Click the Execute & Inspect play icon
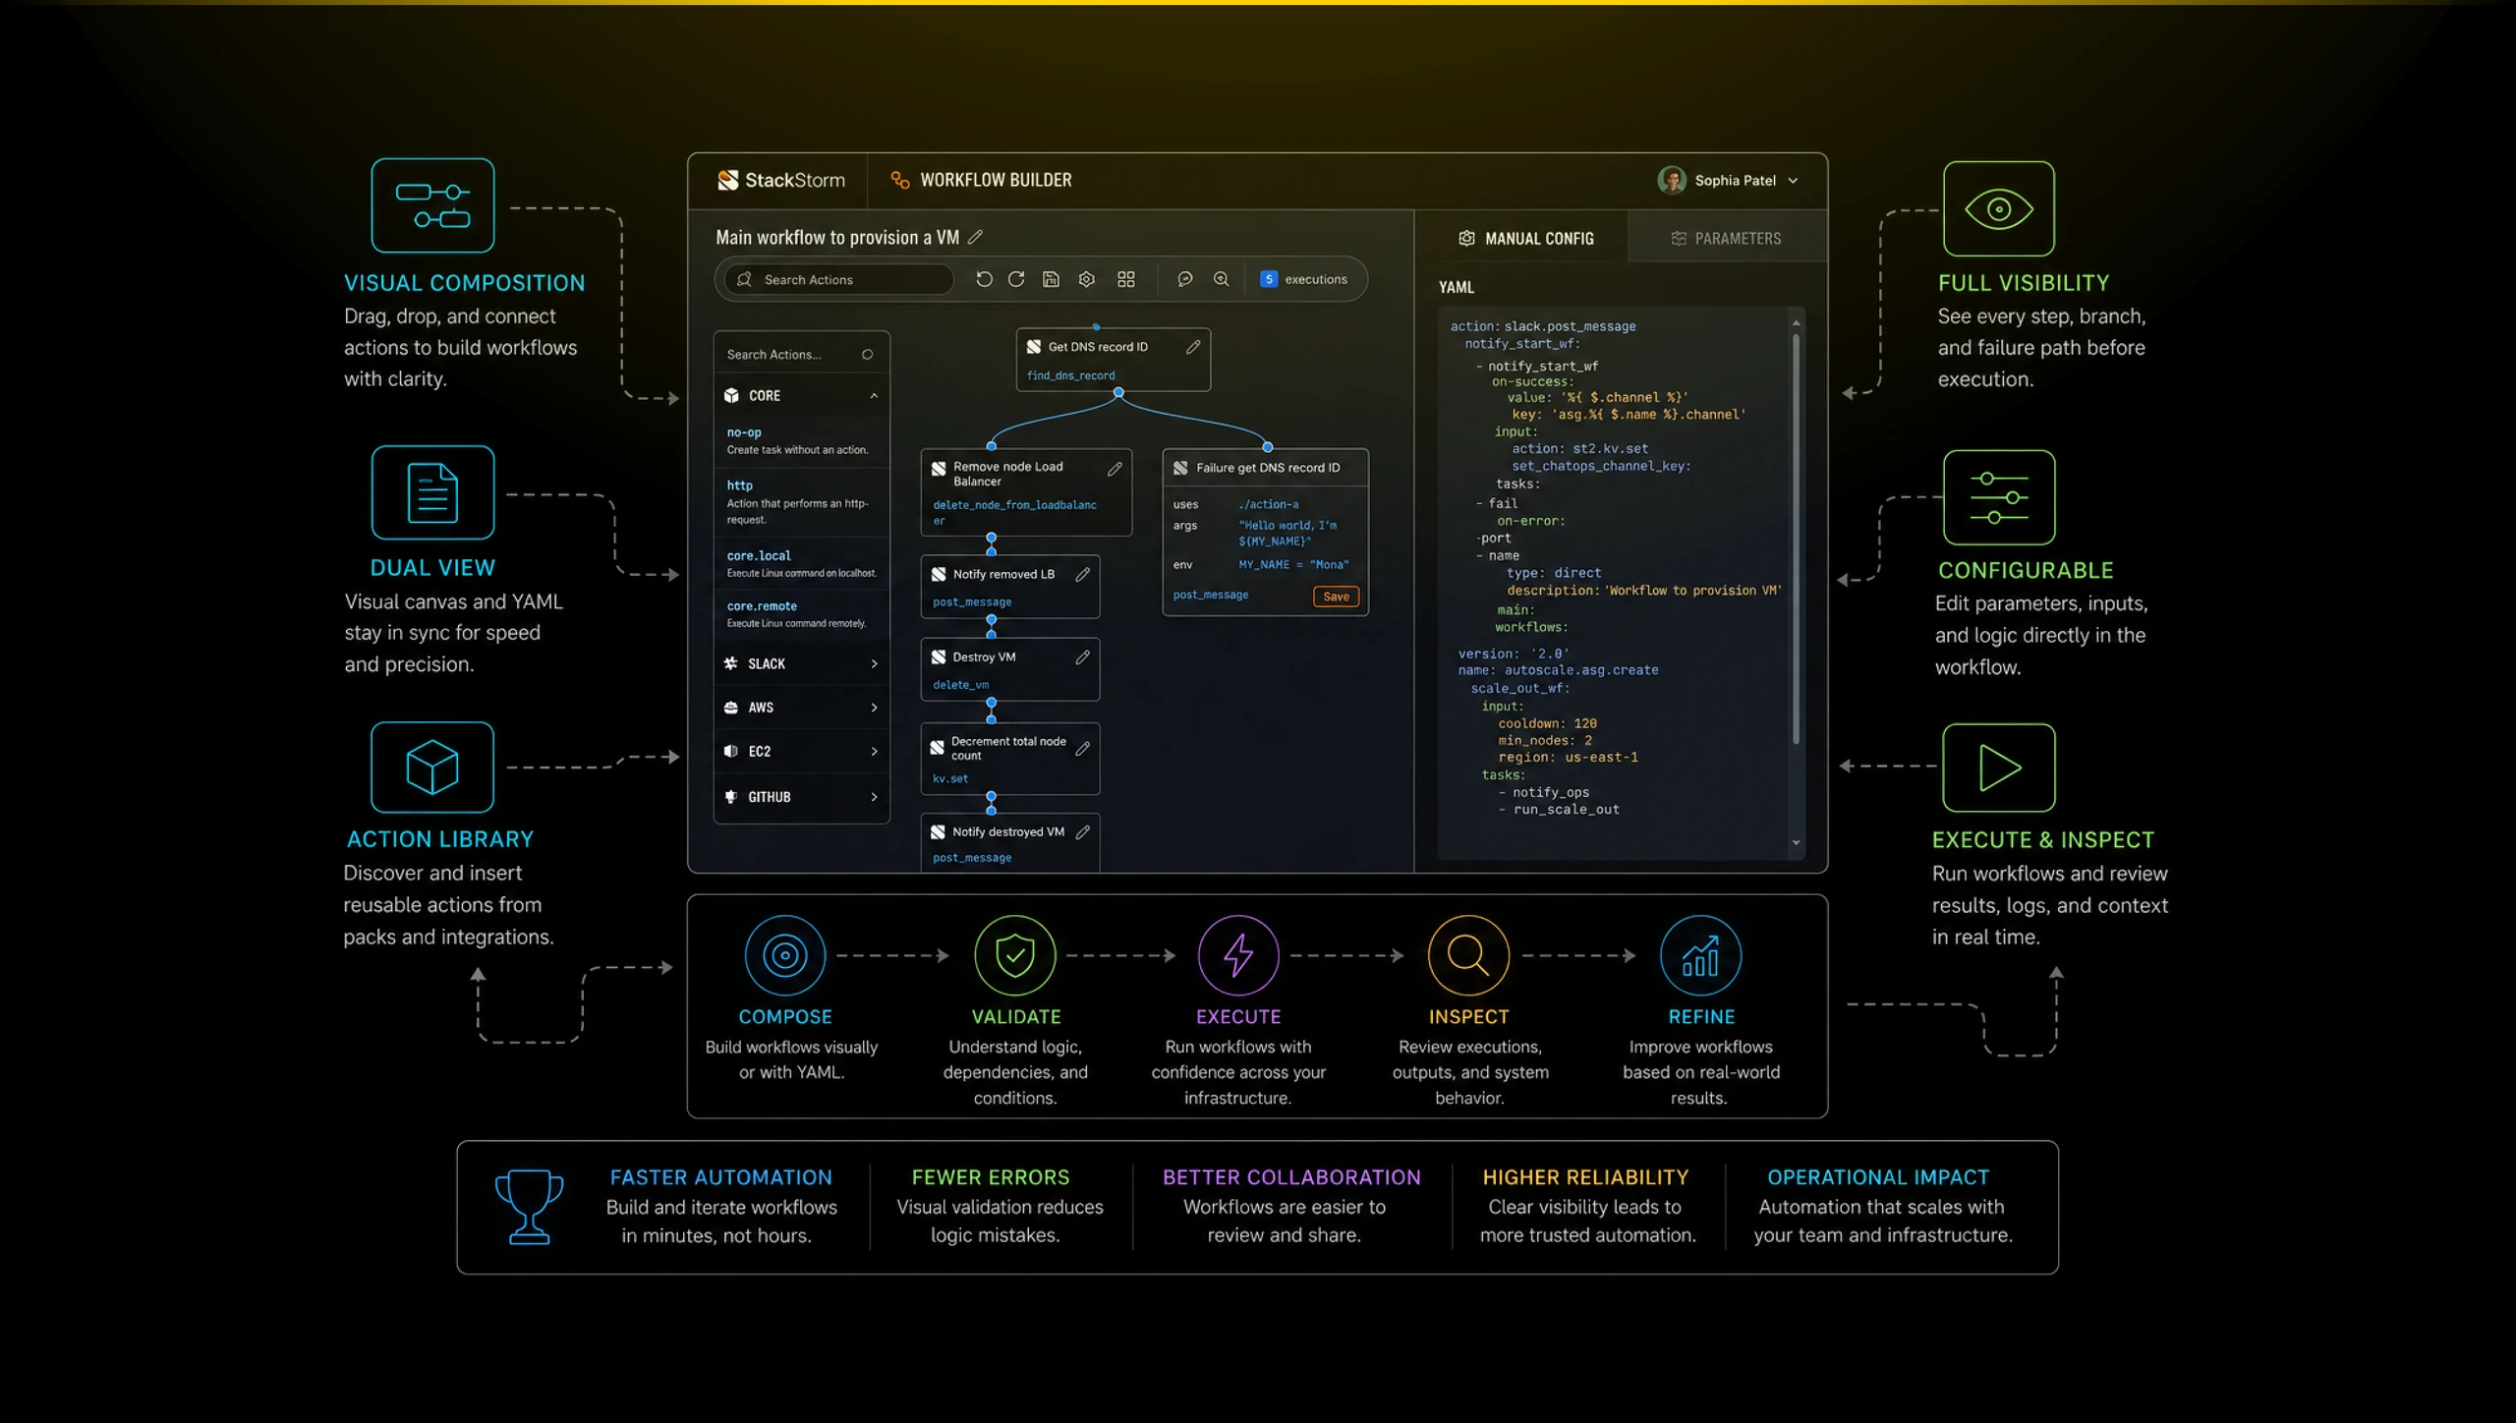Screen dimensions: 2516x1423 1998,768
